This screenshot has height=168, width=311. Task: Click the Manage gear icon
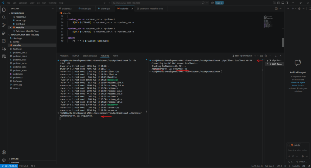point(4,160)
